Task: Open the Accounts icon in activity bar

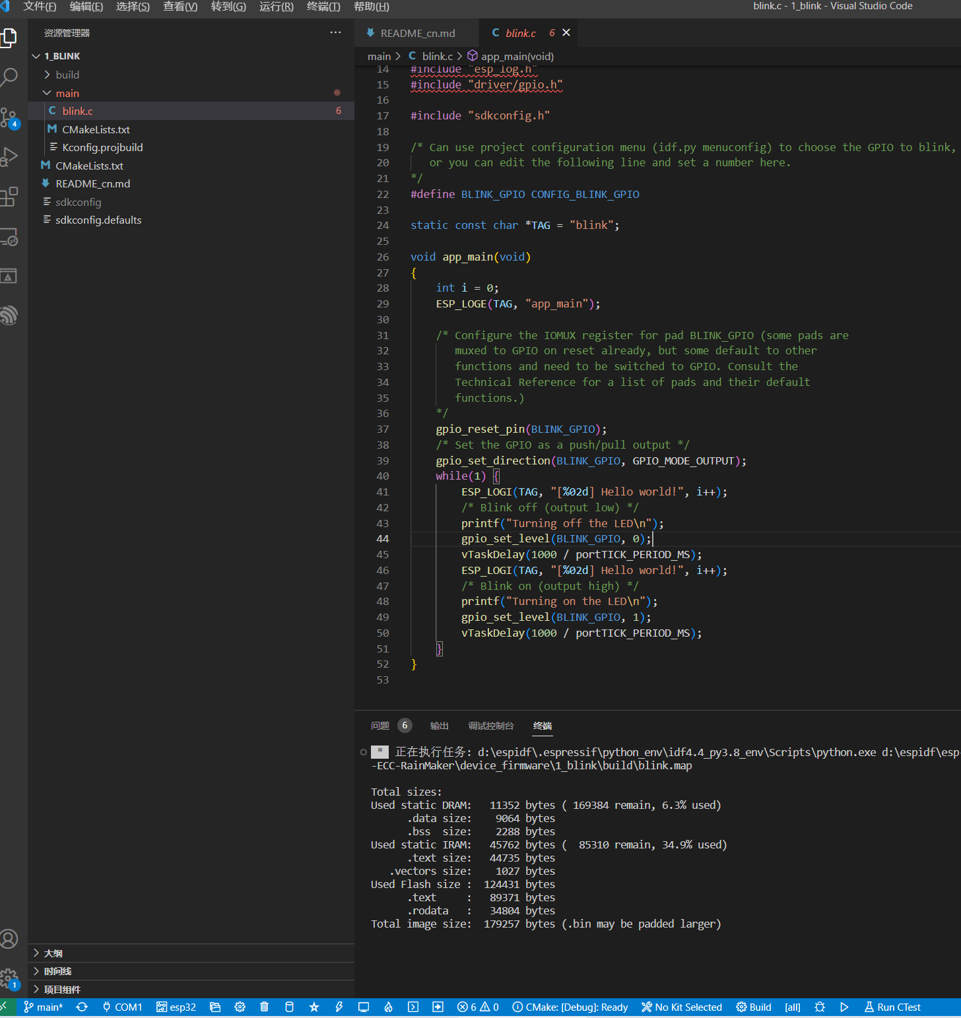Action: click(x=9, y=938)
